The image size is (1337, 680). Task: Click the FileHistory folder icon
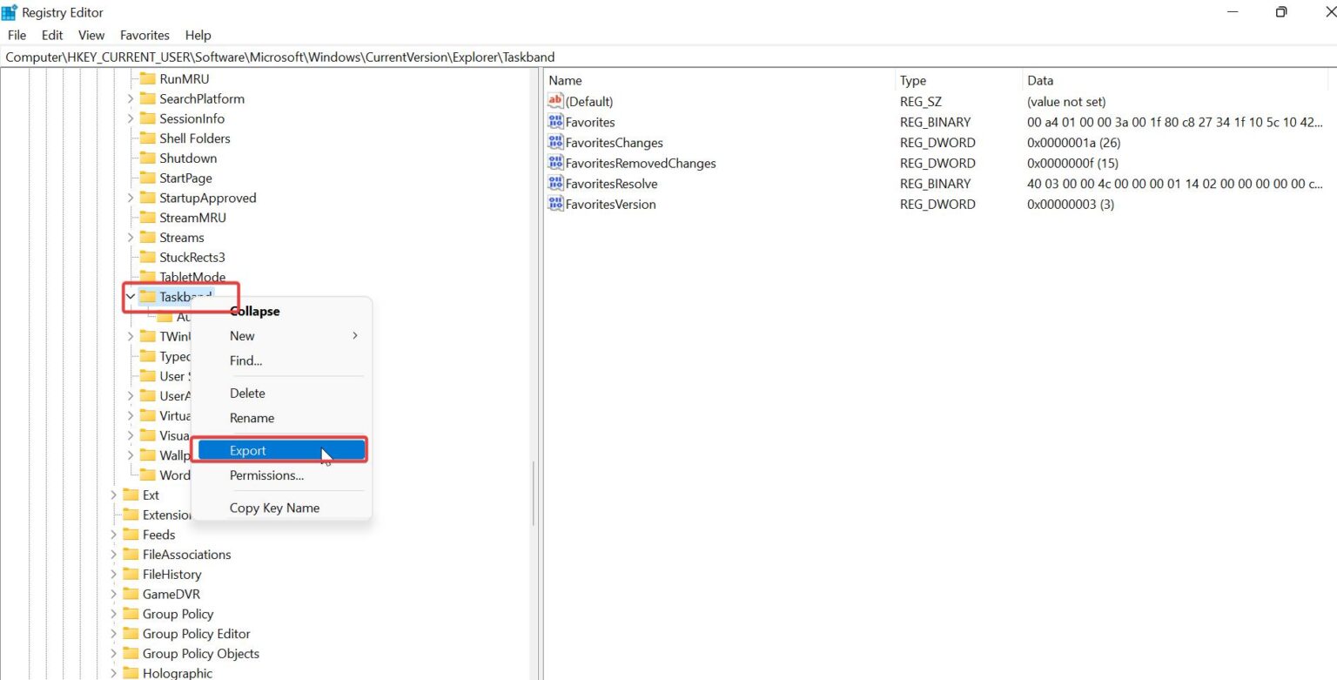click(132, 574)
